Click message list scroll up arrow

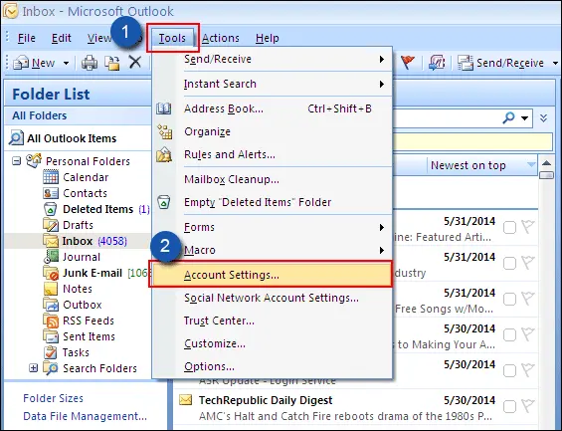point(546,164)
